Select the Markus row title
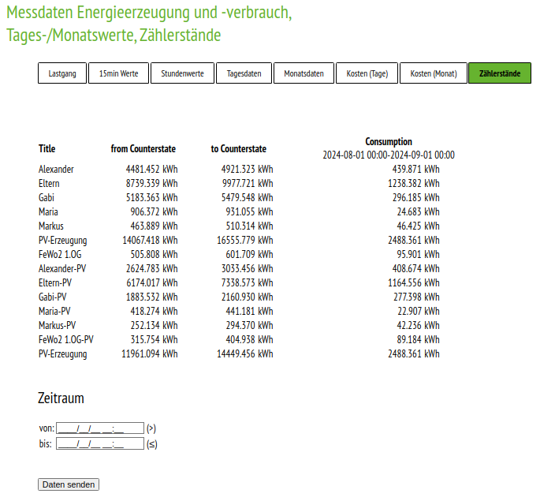555x501 pixels. click(x=51, y=226)
